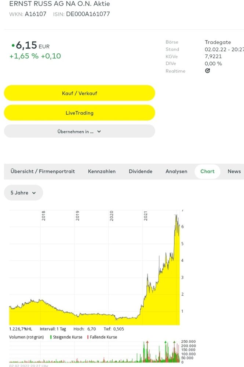Click the 2021 year label on the chart
Screen dimensions: 244x367
(145, 215)
